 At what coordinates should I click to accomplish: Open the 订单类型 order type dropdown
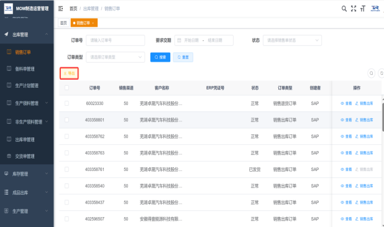pos(116,57)
